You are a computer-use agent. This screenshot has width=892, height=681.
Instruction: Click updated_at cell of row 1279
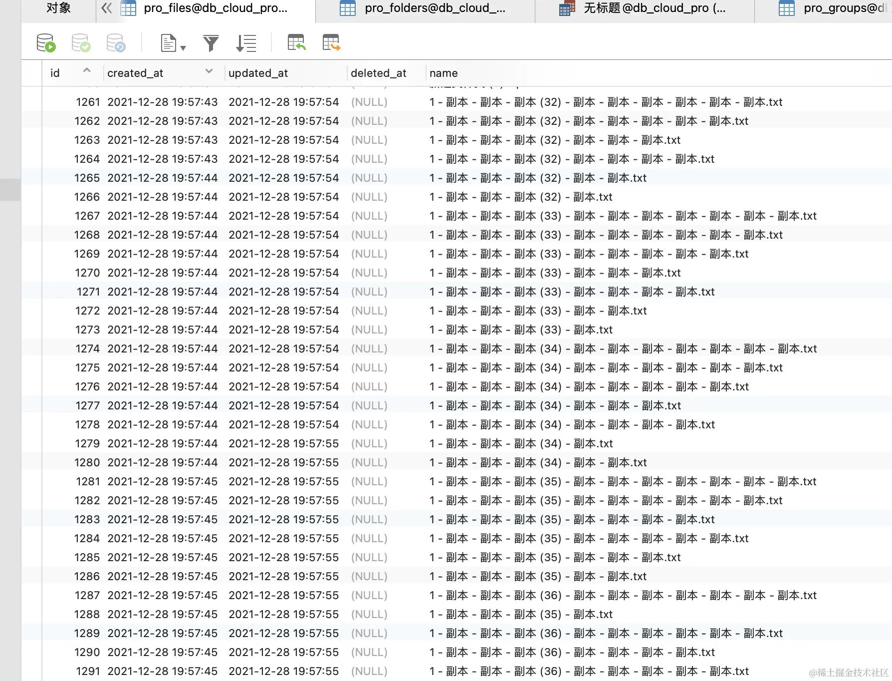pos(284,443)
